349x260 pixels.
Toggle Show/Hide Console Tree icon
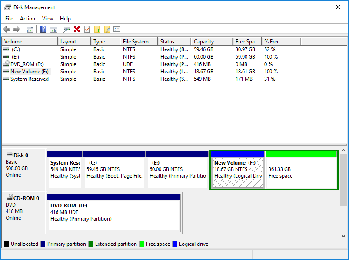pos(30,30)
